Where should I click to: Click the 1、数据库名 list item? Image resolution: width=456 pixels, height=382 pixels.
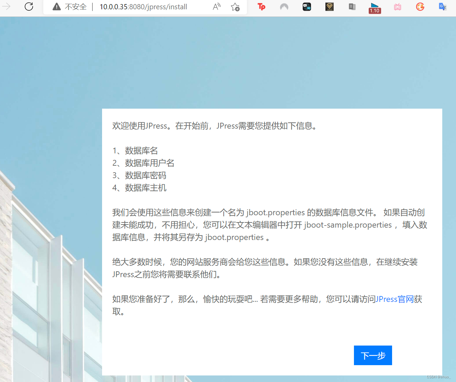click(x=135, y=151)
